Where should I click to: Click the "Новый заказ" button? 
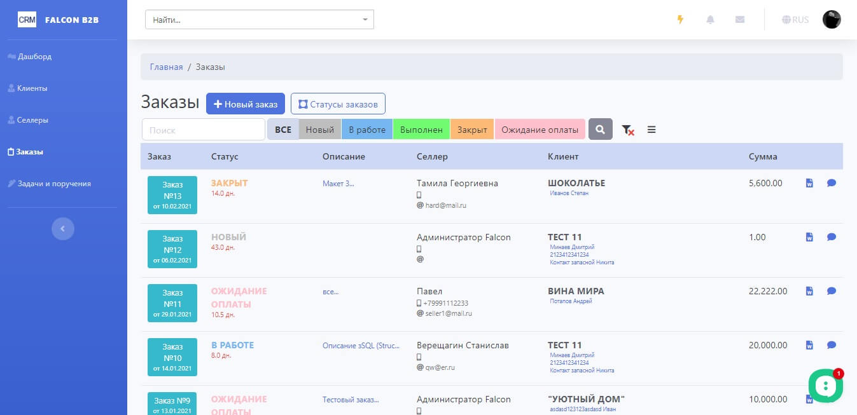245,104
